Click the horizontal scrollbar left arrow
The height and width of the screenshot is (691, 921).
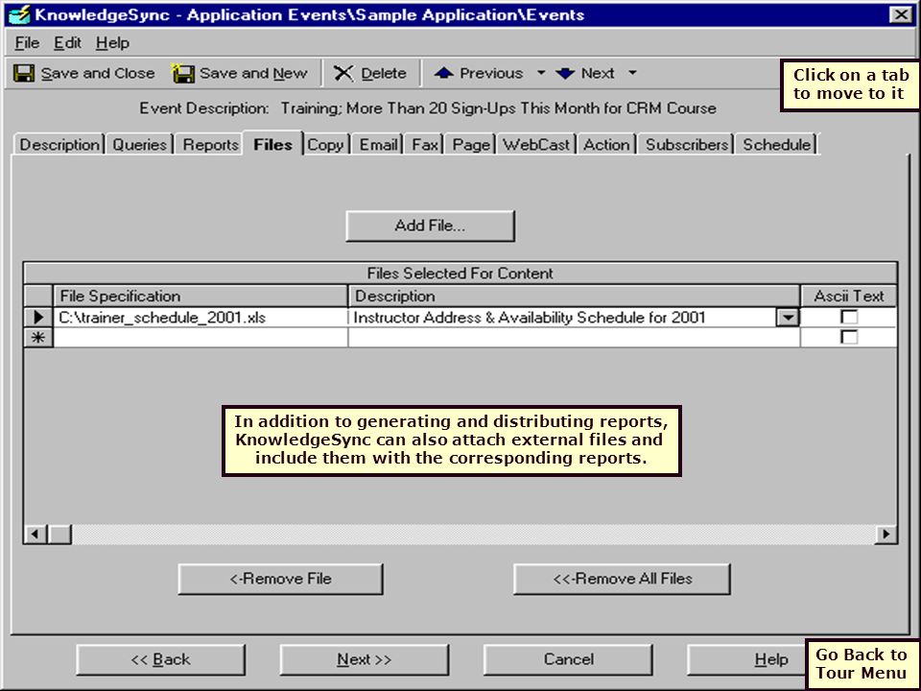[35, 535]
